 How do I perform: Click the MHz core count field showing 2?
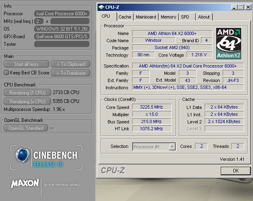[x=39, y=21]
